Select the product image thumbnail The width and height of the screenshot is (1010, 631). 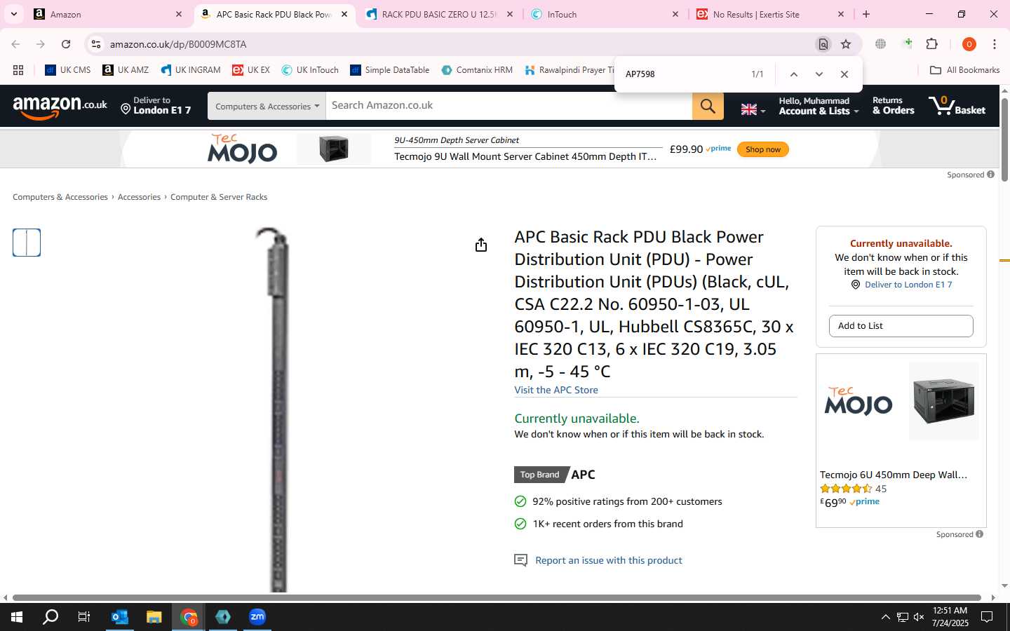(x=27, y=243)
